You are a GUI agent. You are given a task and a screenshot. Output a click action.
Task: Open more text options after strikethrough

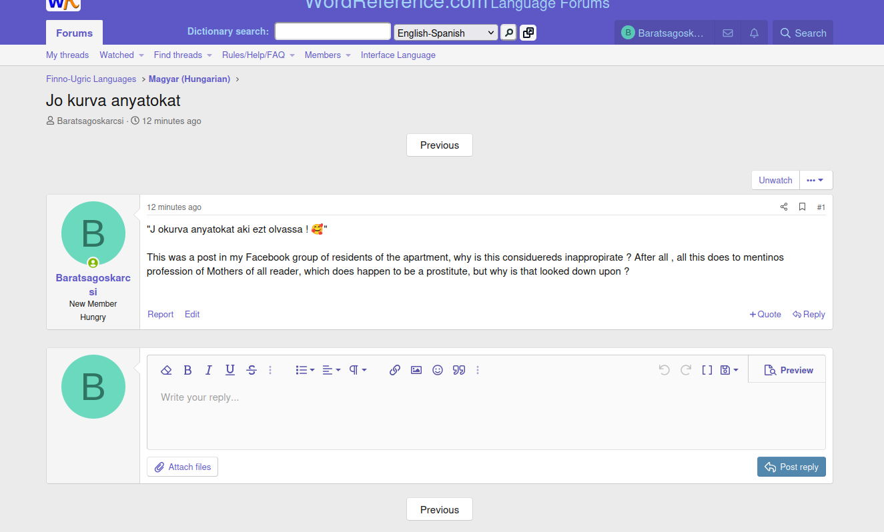270,370
